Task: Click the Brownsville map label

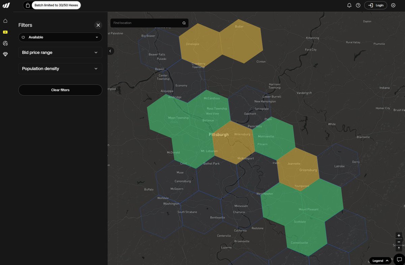Action: 242,241
